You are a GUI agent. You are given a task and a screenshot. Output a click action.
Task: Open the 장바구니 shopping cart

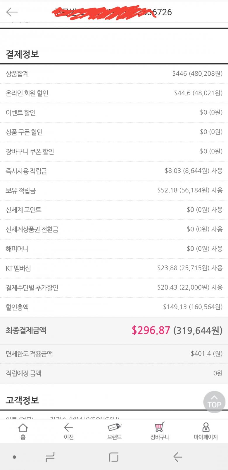tap(160, 431)
